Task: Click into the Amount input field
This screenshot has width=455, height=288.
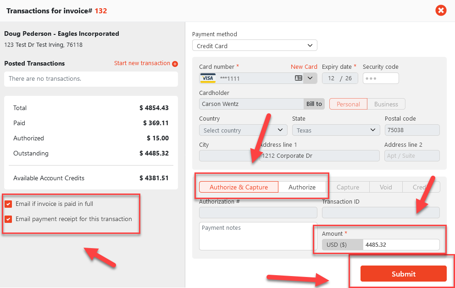Action: (x=400, y=245)
